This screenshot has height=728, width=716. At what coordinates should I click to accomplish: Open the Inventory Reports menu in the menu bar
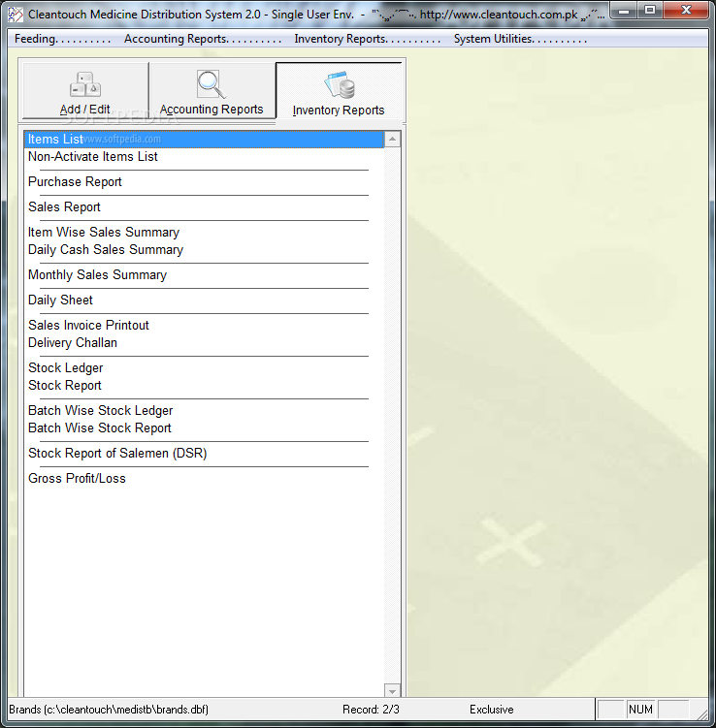367,39
